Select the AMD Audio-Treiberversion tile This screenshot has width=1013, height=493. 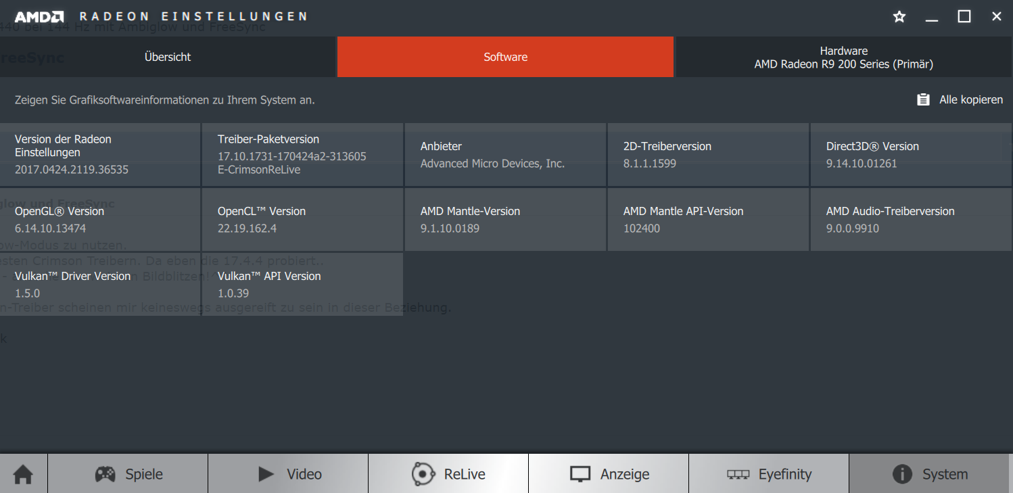(912, 219)
